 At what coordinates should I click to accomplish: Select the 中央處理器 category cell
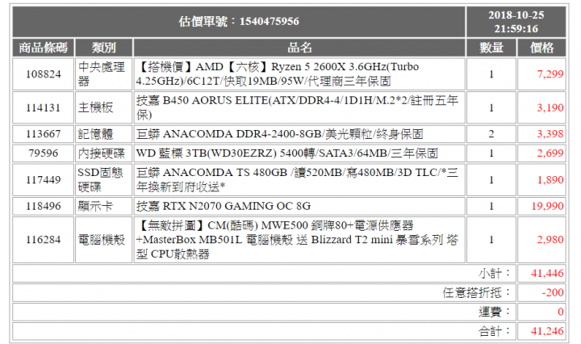coord(104,73)
